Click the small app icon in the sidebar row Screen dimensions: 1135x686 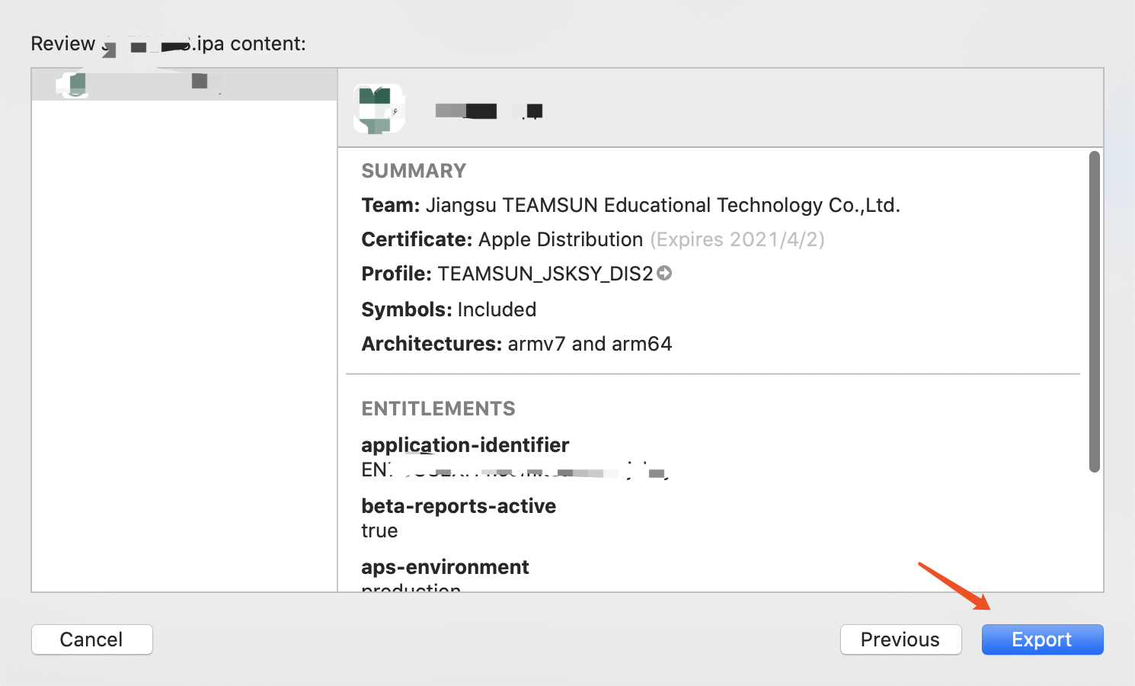tap(73, 84)
